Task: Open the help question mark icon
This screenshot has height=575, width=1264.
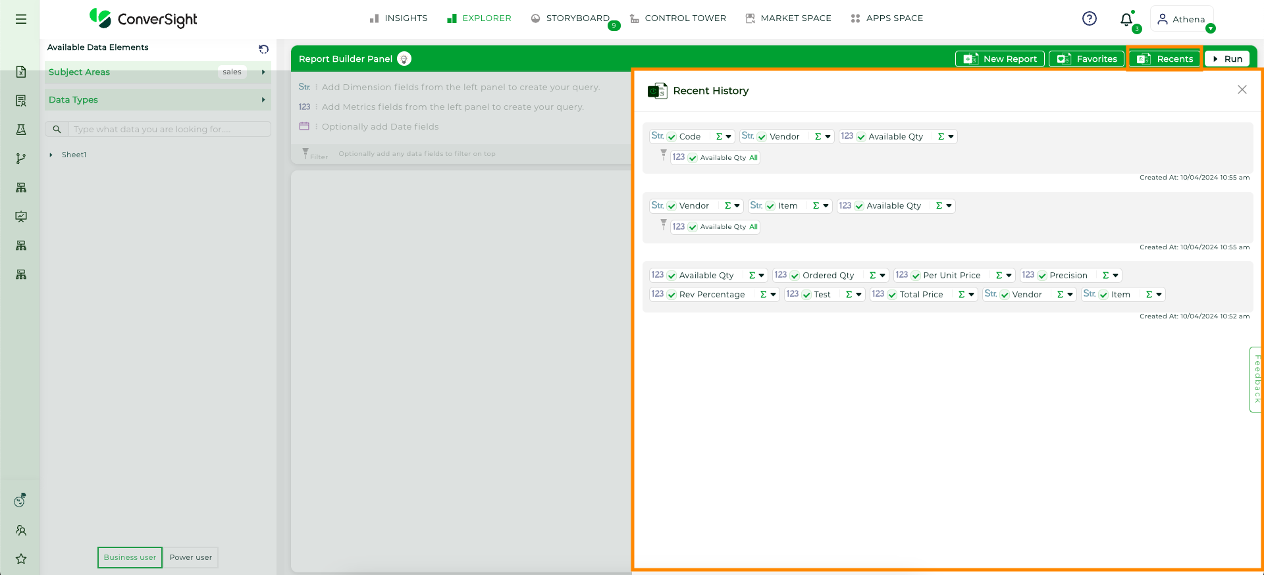Action: point(1090,18)
